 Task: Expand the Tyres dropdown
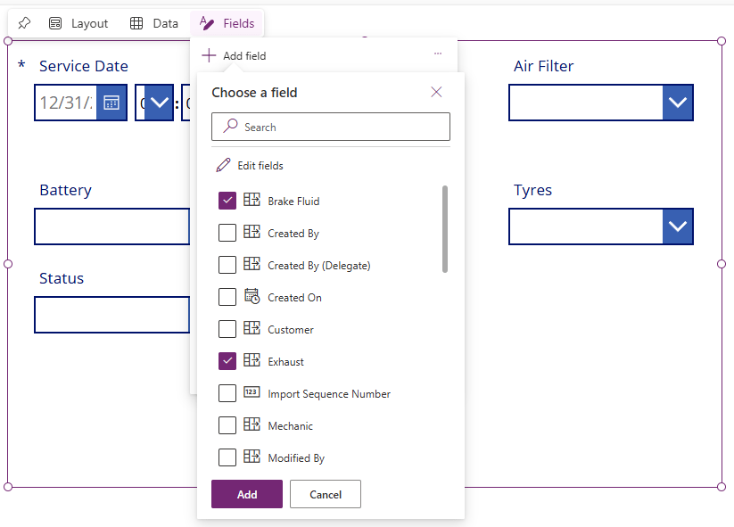pos(678,226)
